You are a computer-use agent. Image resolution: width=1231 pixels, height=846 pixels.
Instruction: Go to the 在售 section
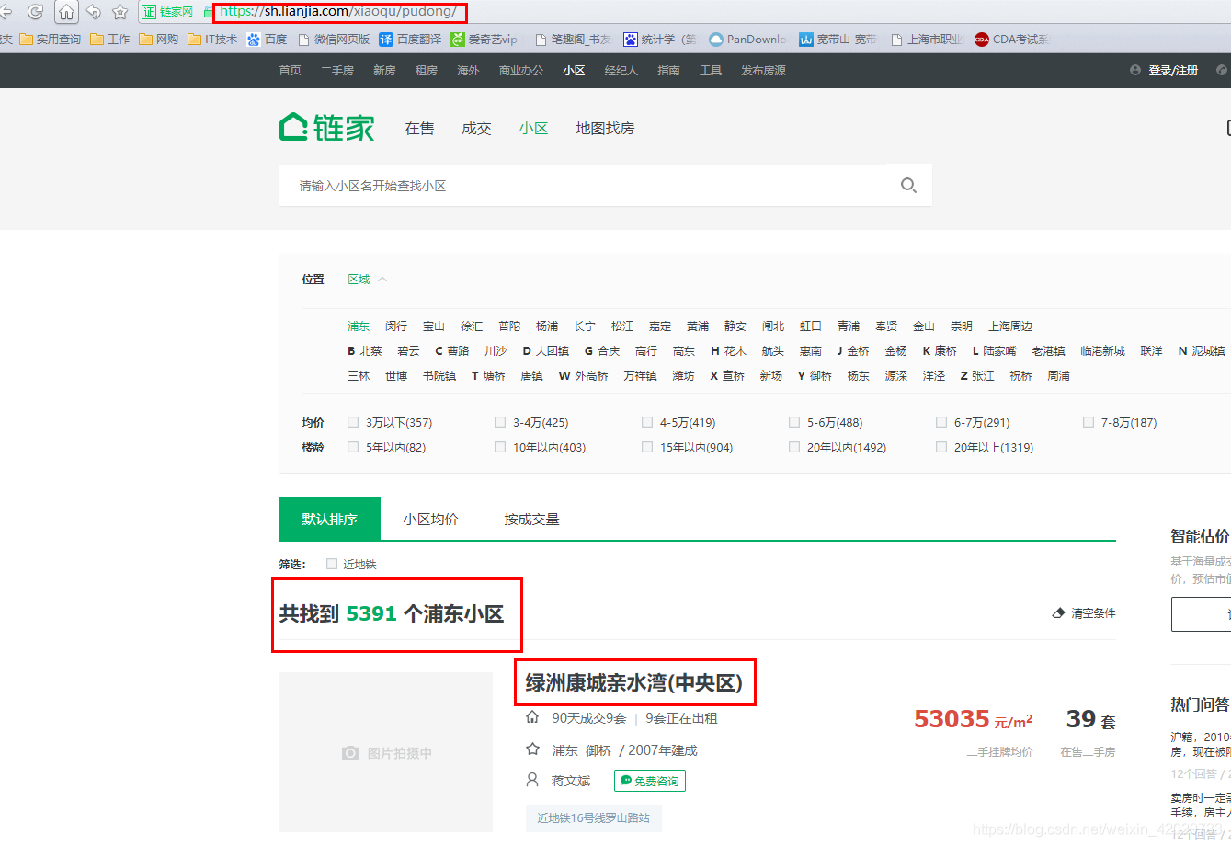coord(419,129)
